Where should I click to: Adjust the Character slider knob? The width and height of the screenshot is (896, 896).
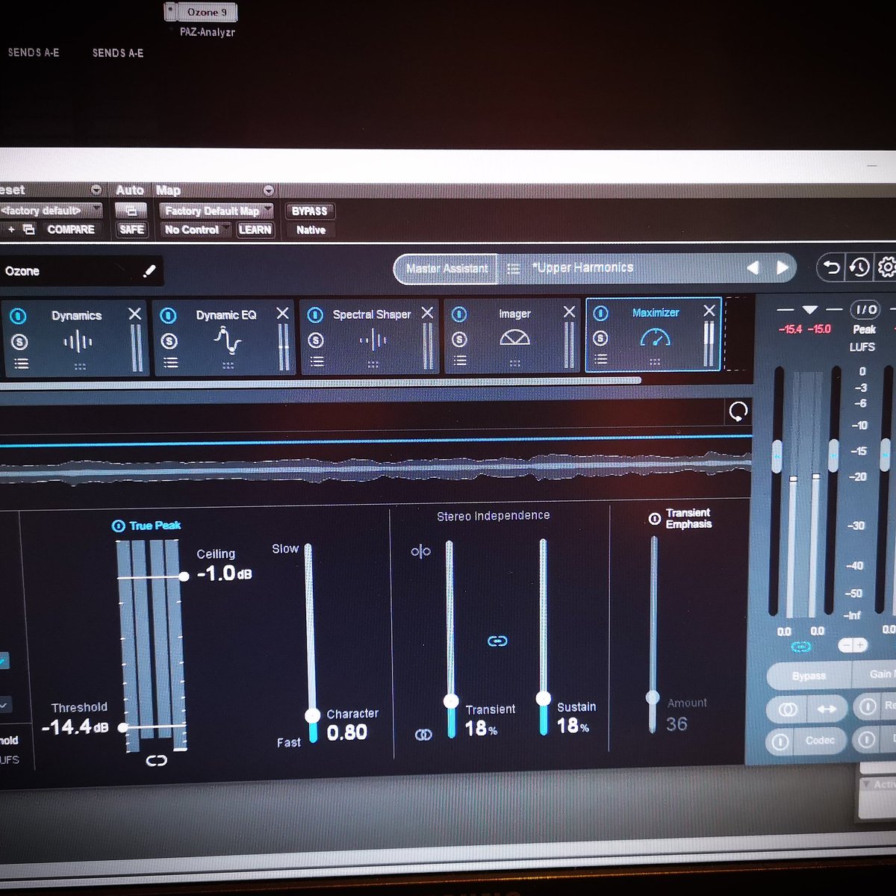point(313,716)
